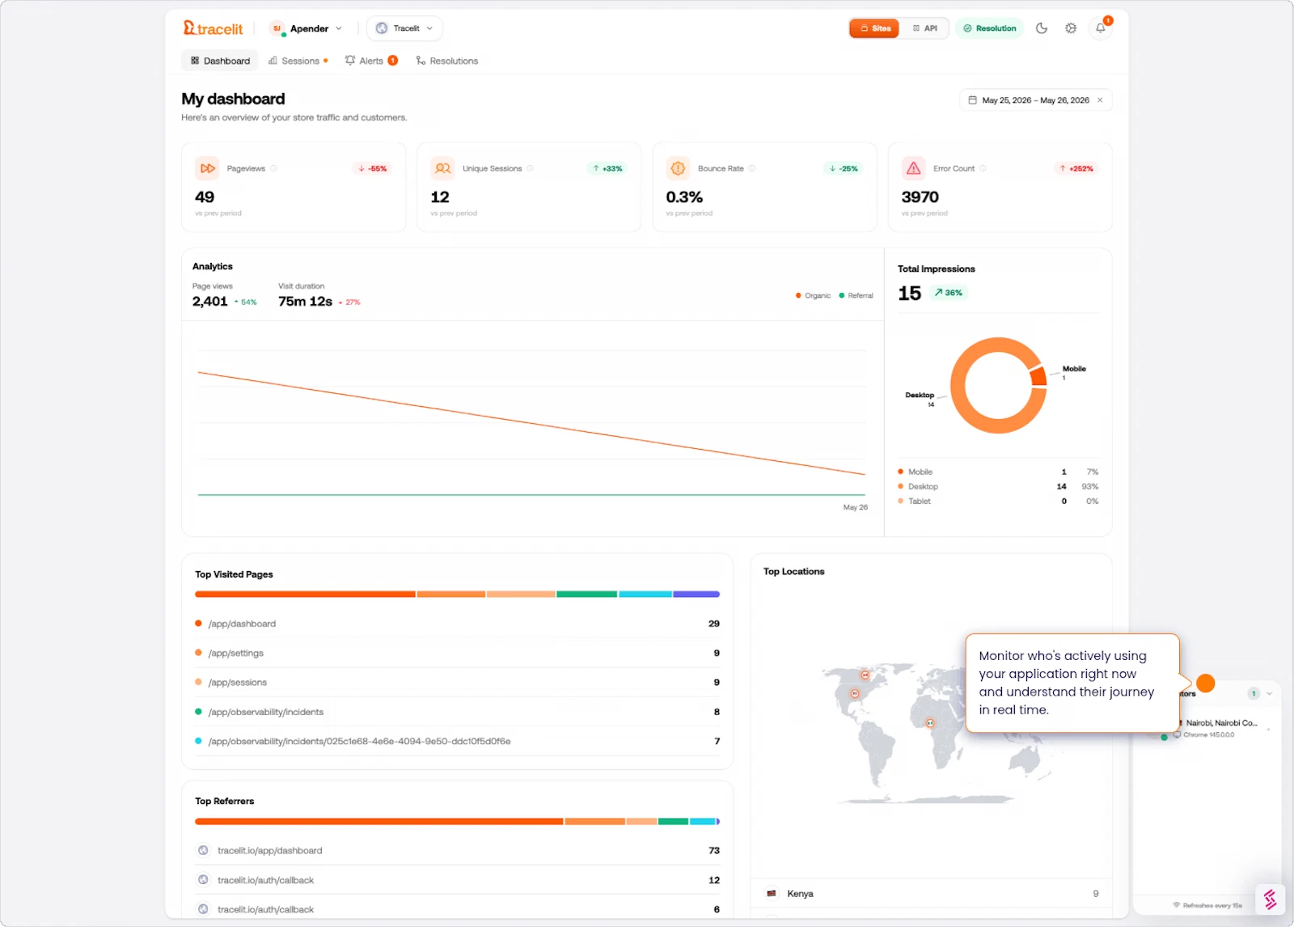Open /app/settings page row
1294x927 pixels.
tap(457, 653)
